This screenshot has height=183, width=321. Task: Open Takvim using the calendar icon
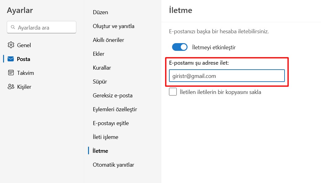pos(11,73)
